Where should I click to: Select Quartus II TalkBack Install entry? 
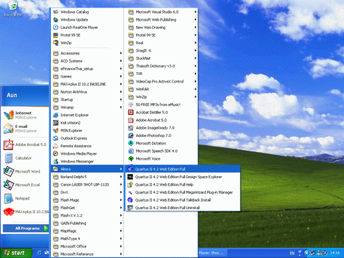tap(182, 200)
